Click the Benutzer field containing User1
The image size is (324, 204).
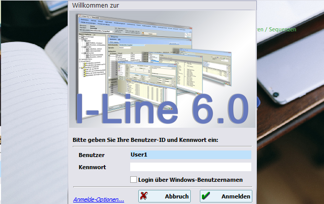point(191,155)
